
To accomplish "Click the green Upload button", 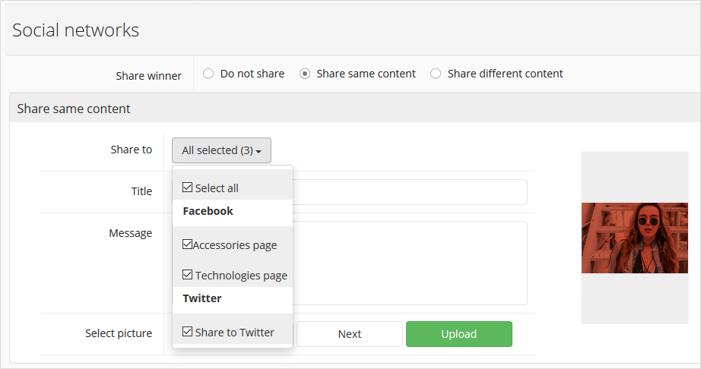I will [459, 334].
